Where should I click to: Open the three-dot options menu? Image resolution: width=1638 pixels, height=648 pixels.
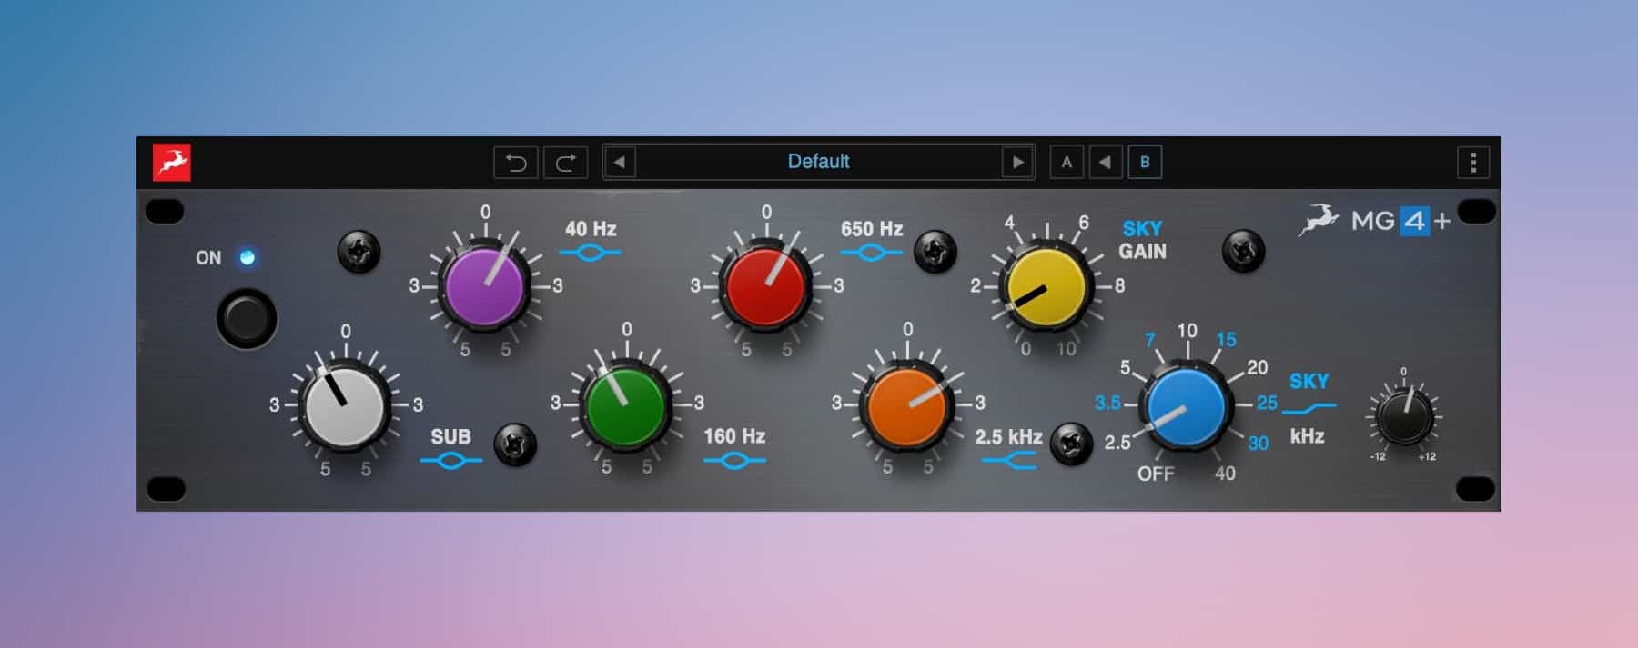pyautogui.click(x=1473, y=163)
